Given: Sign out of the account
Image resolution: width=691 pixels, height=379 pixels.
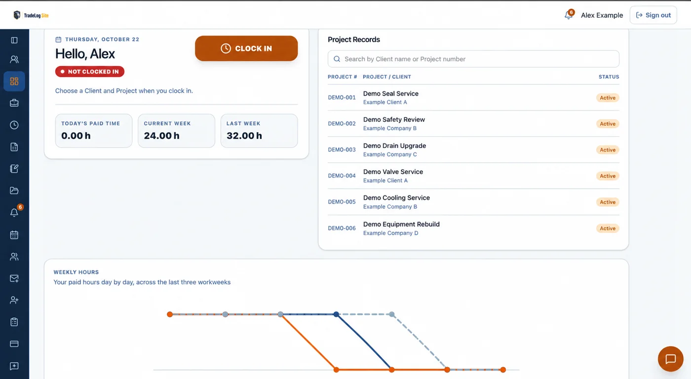Looking at the screenshot, I should (653, 15).
